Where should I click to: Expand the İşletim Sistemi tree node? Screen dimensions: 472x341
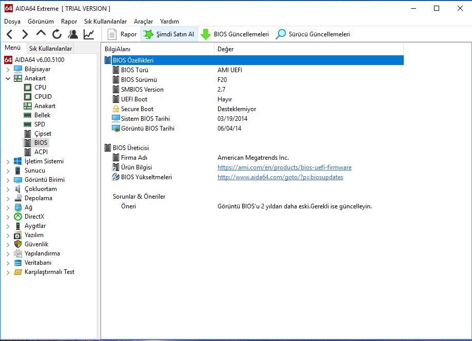tap(8, 162)
